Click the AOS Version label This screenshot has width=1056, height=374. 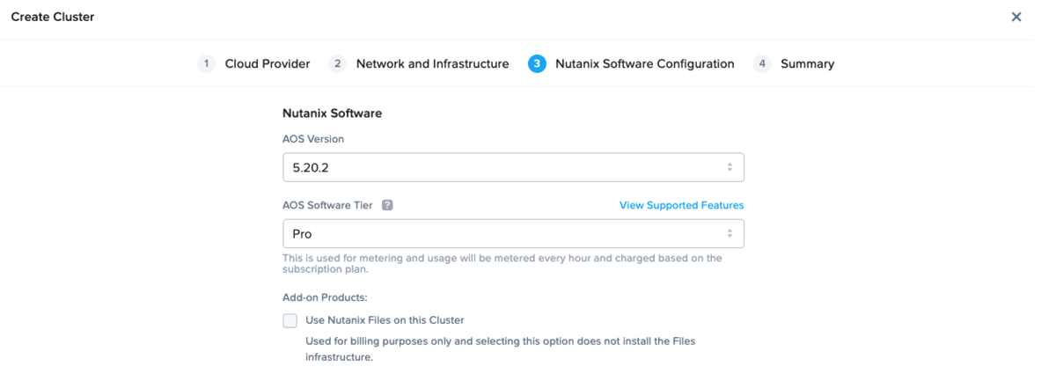313,139
